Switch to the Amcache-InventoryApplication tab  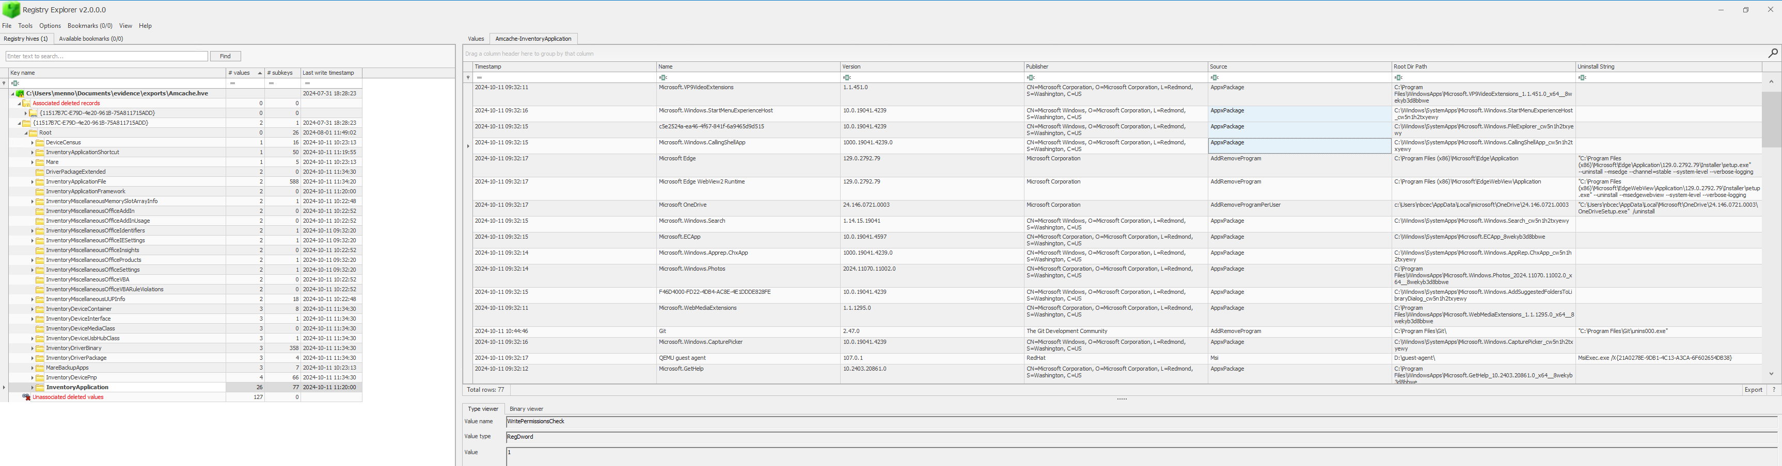[x=533, y=39]
